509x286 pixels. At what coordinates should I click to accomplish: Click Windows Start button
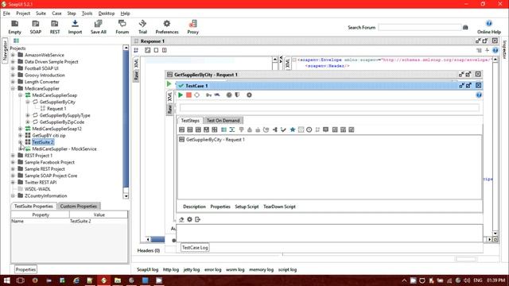click(6, 280)
